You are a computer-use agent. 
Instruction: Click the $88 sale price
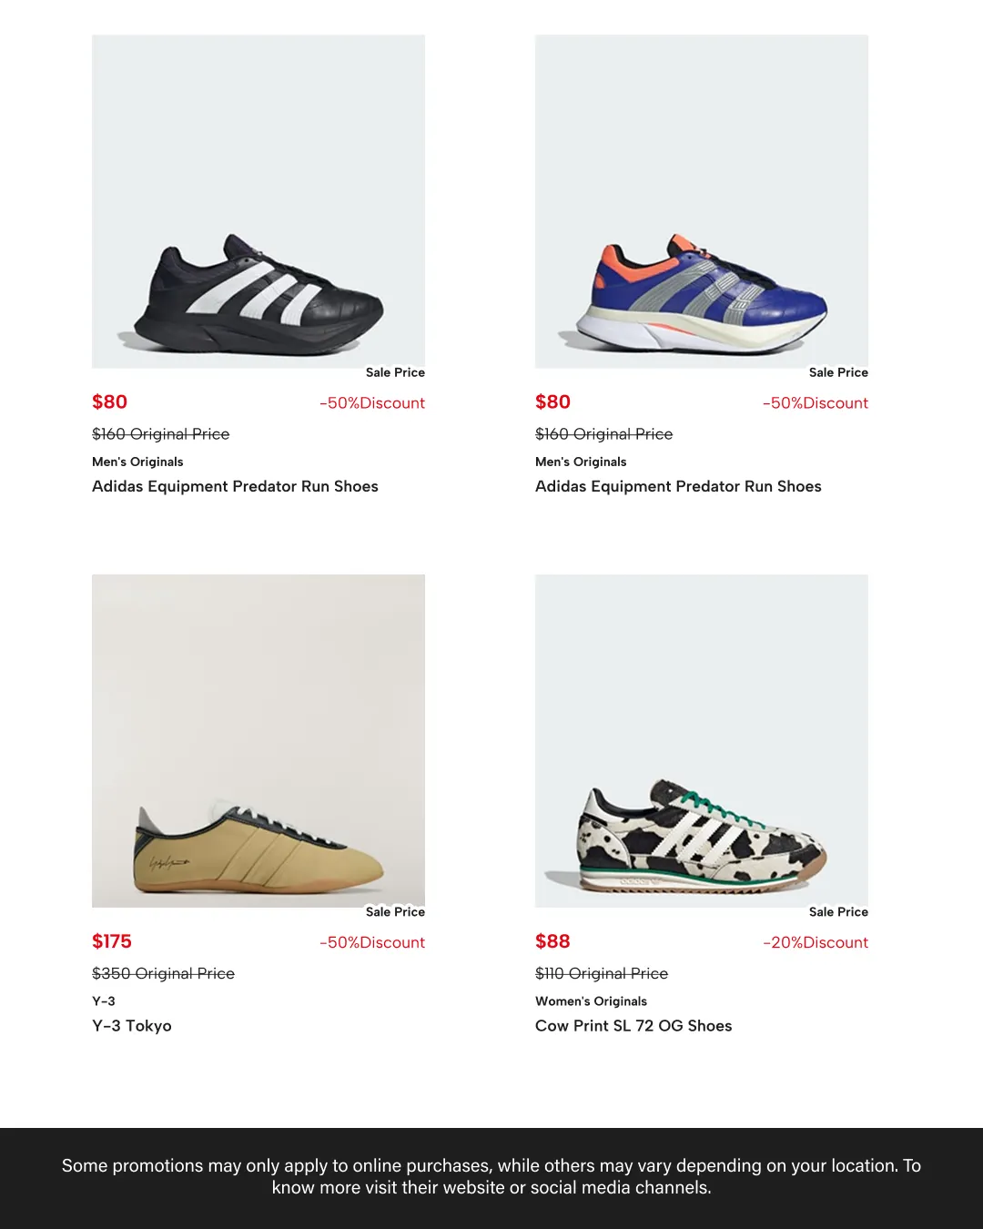point(552,941)
